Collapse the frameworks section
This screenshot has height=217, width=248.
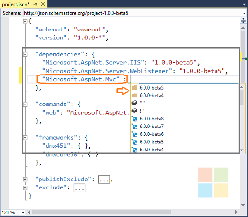point(25,138)
